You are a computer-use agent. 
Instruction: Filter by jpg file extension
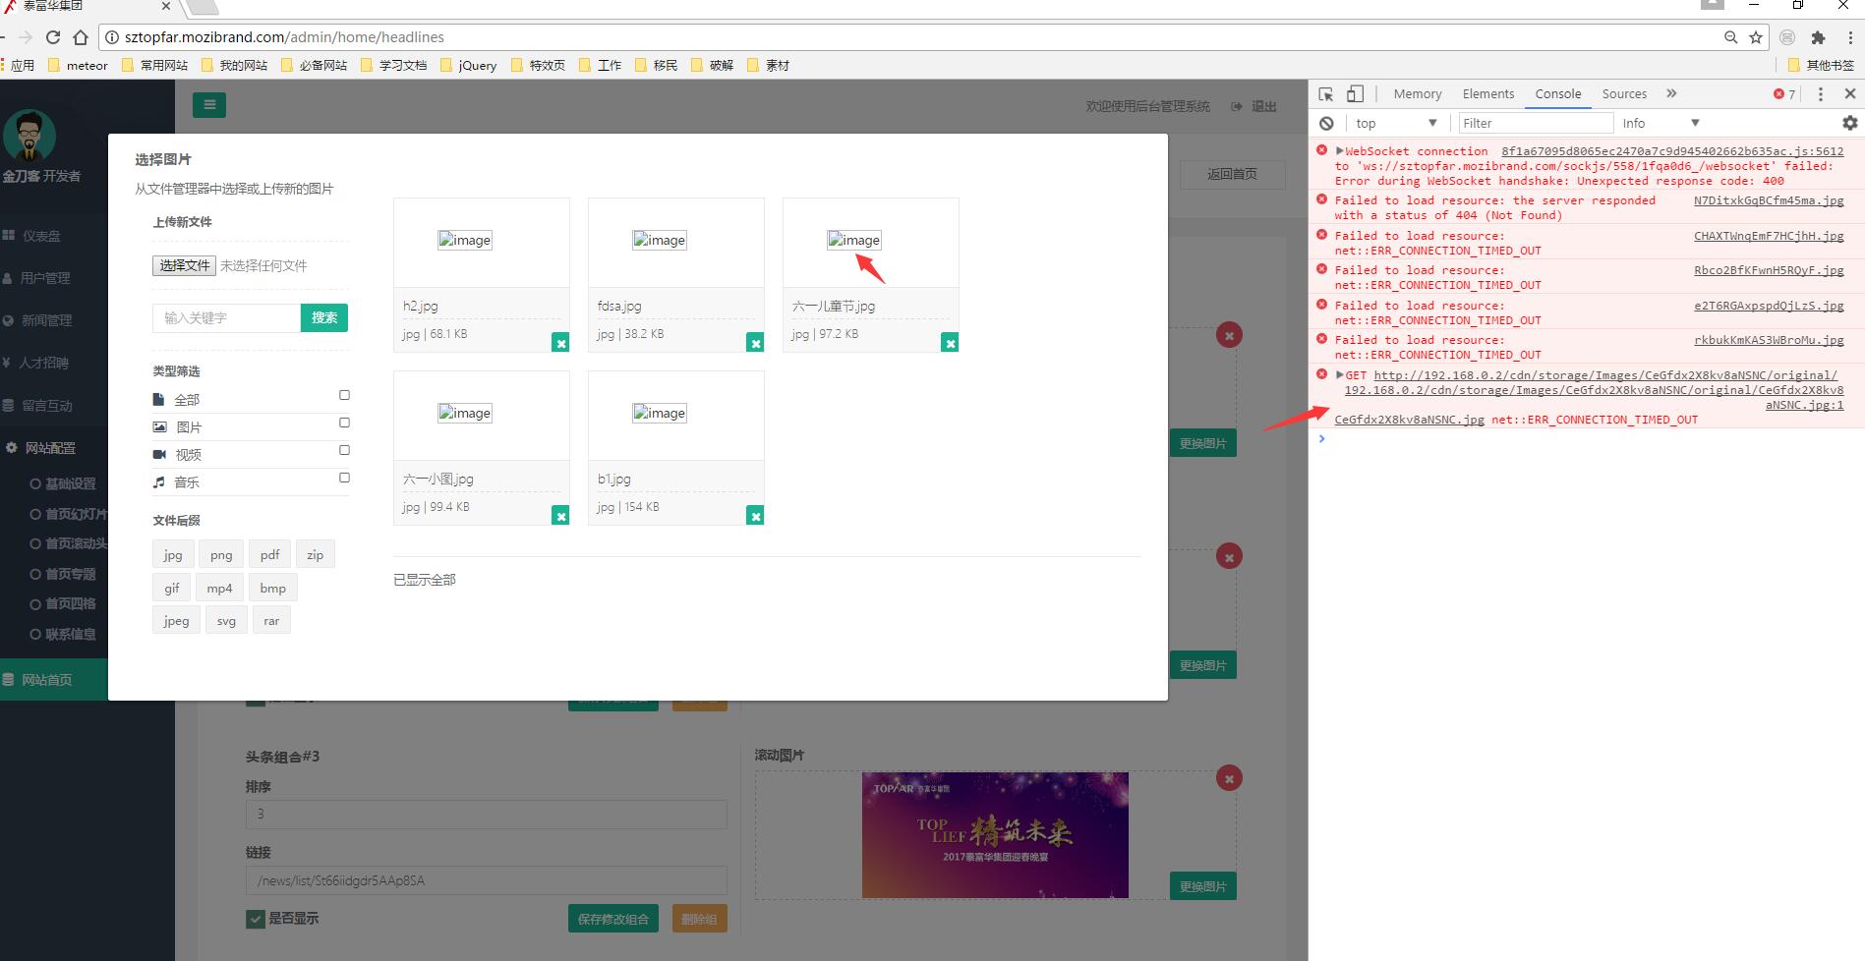coord(173,555)
